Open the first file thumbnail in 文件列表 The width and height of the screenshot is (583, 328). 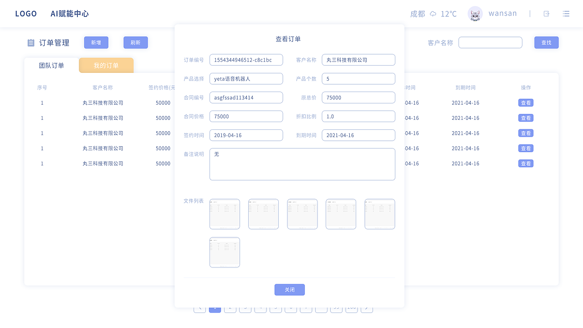pyautogui.click(x=225, y=214)
